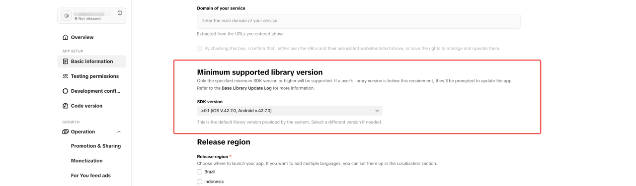The height and width of the screenshot is (186, 636).
Task: Click the service domain input field
Action: coord(359,21)
